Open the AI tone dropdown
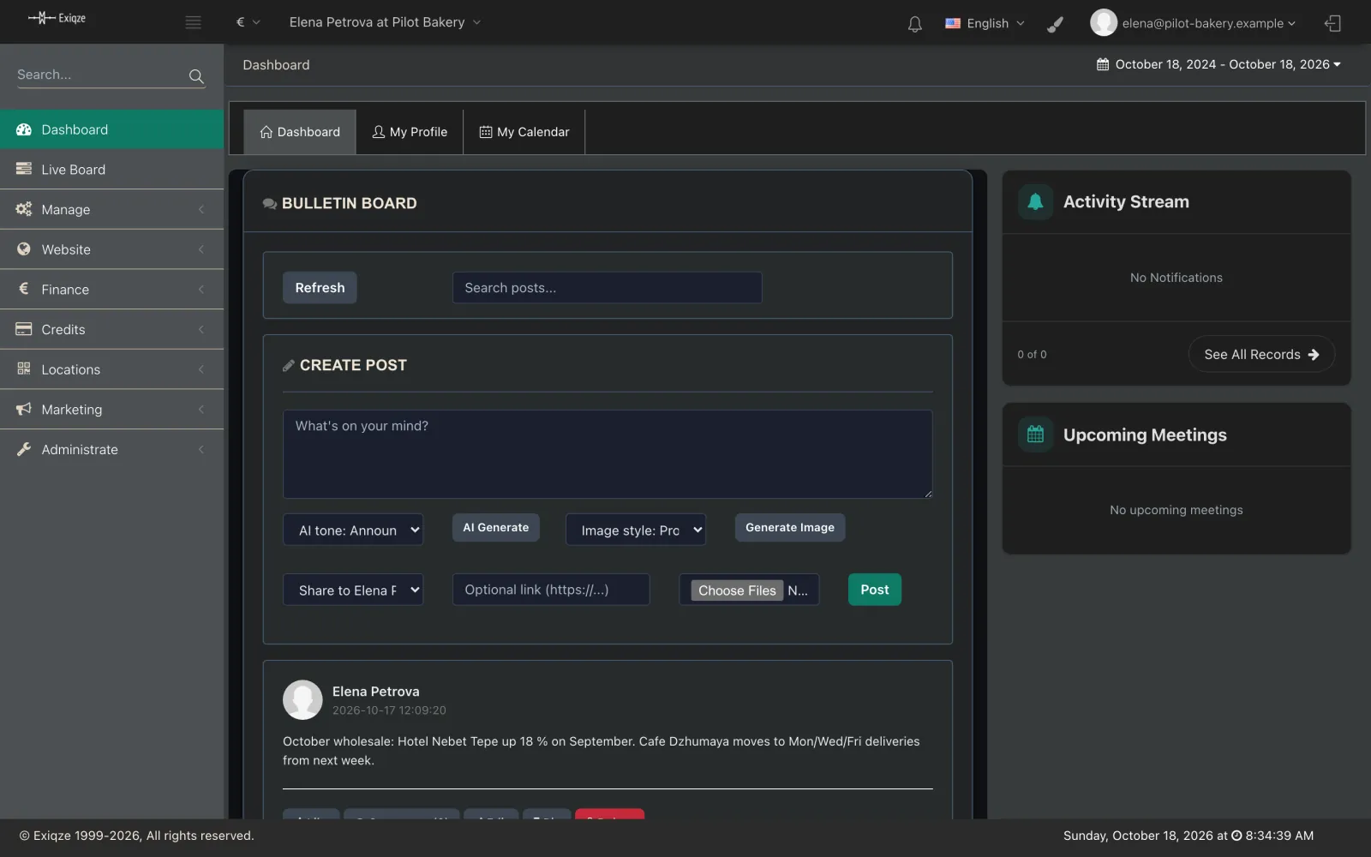The width and height of the screenshot is (1371, 857). [x=353, y=530]
